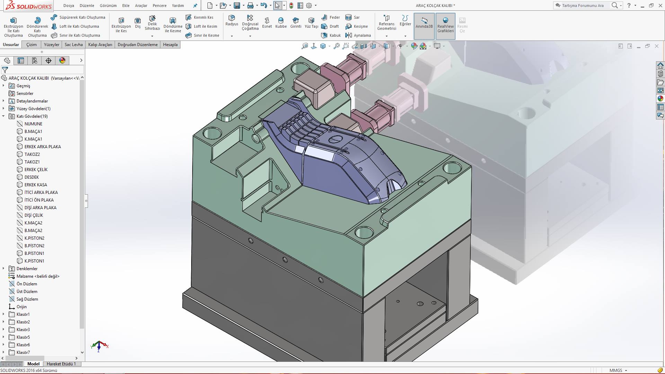Select the Ön Düzlem plane
The height and width of the screenshot is (374, 665).
tap(27, 284)
